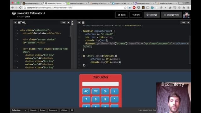Save the pen
The height and width of the screenshot is (113, 201).
[122, 15]
